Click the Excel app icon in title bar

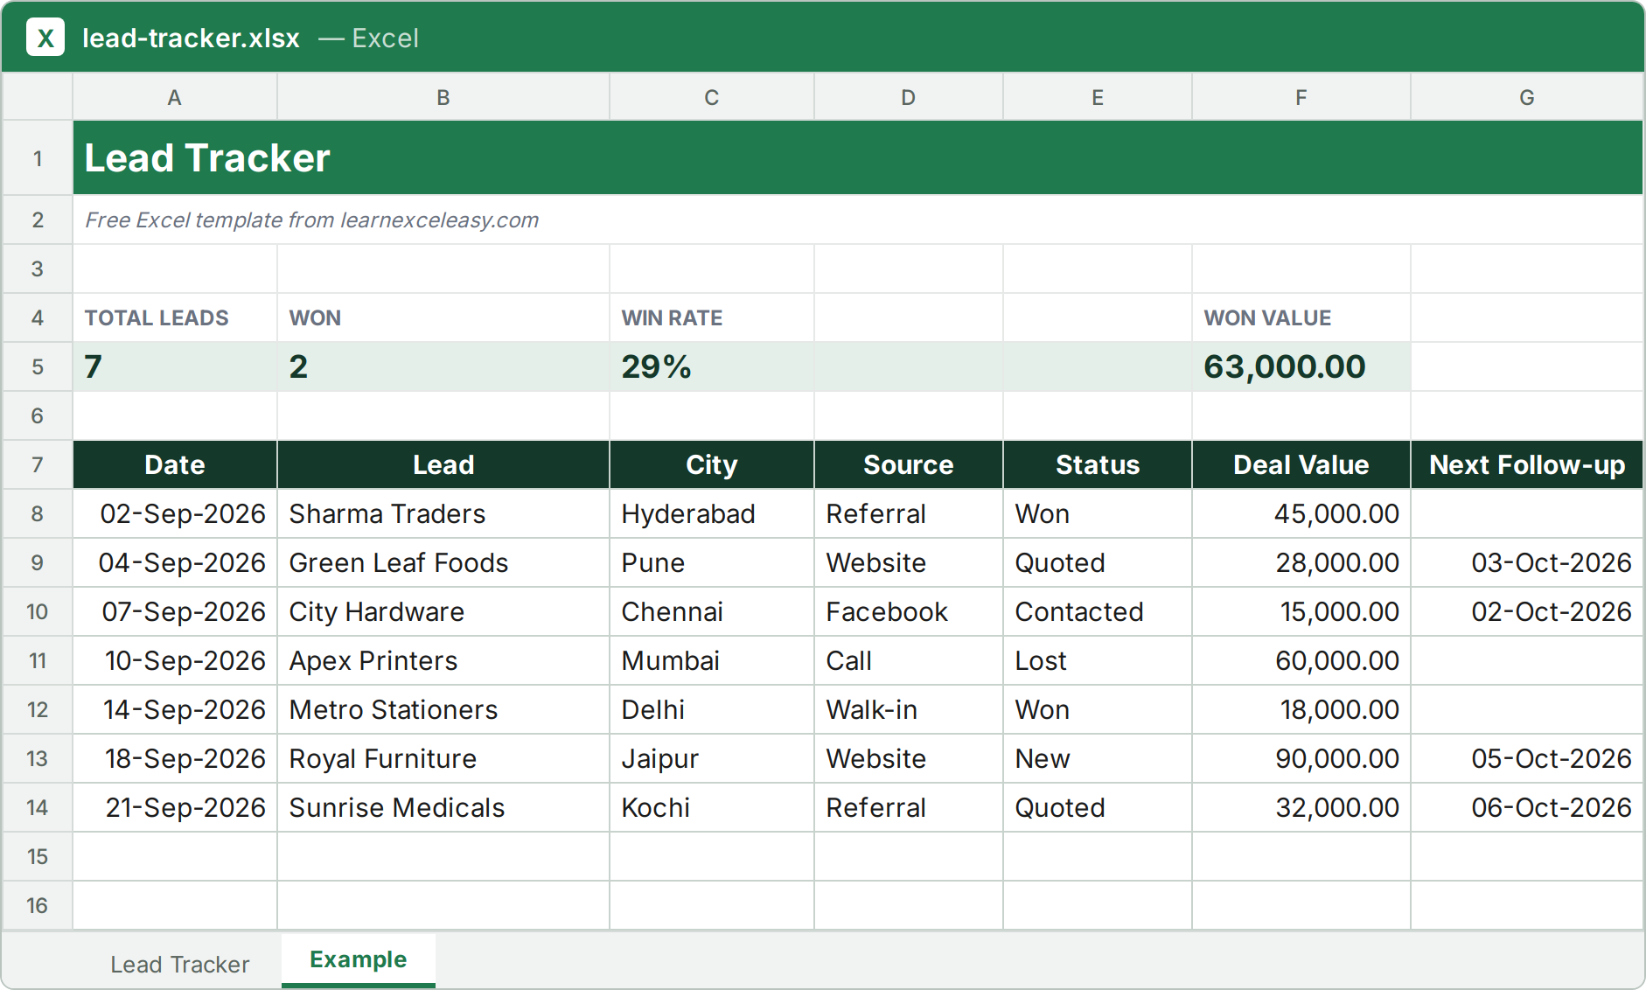[x=45, y=38]
